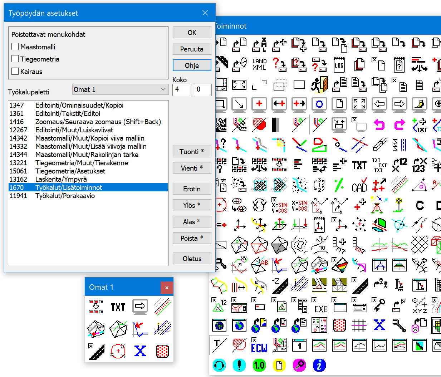Click the blue info circle icon
441x377 pixels.
coord(319,365)
